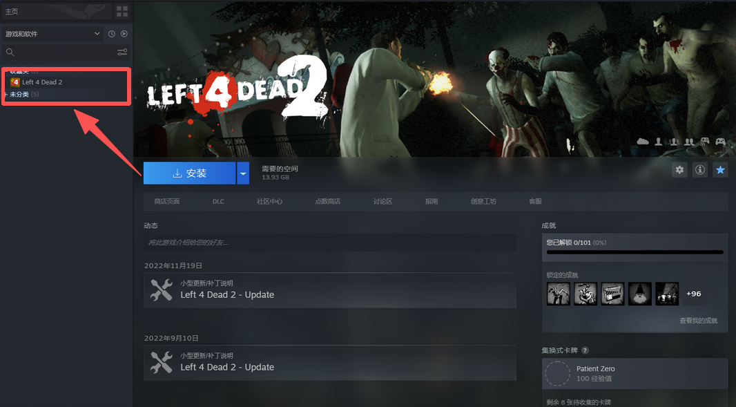Click the 查看我的成就 link

[699, 321]
